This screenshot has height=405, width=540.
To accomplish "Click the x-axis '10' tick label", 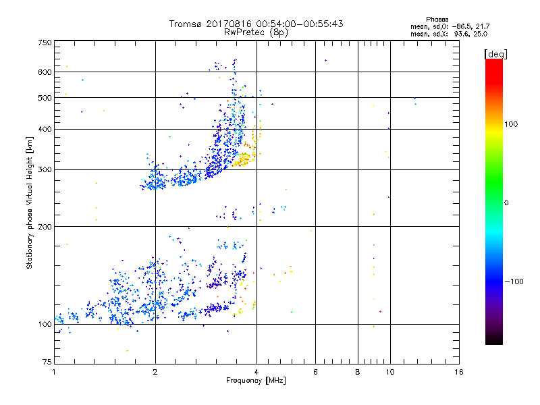I will coord(390,372).
